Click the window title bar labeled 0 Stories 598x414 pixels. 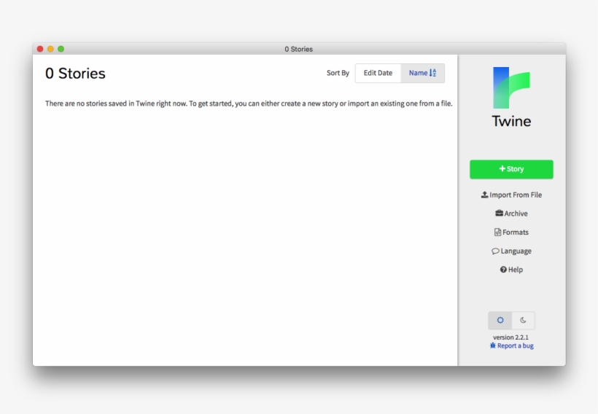(x=298, y=49)
